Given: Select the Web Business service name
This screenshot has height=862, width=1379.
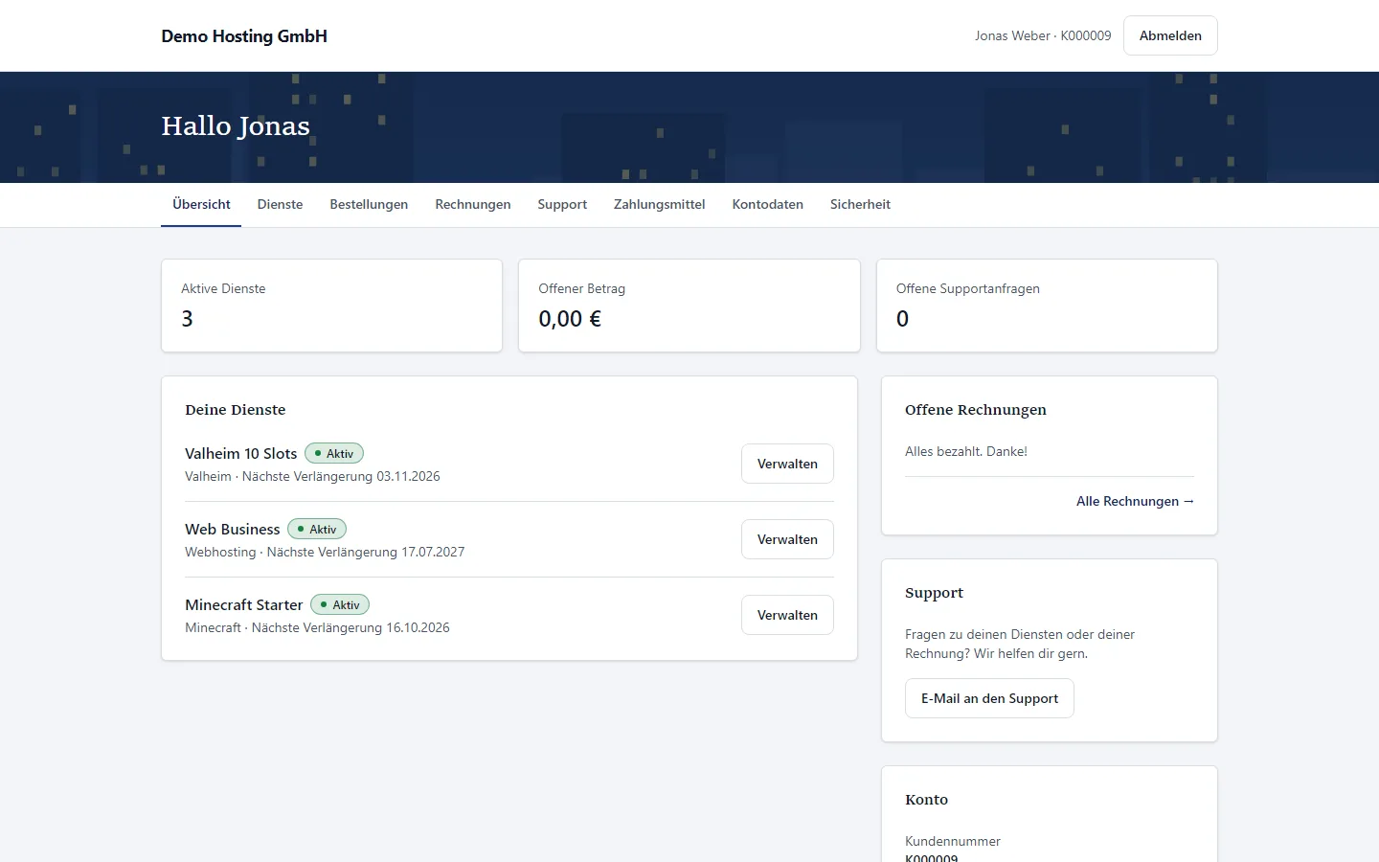Looking at the screenshot, I should click(x=233, y=529).
